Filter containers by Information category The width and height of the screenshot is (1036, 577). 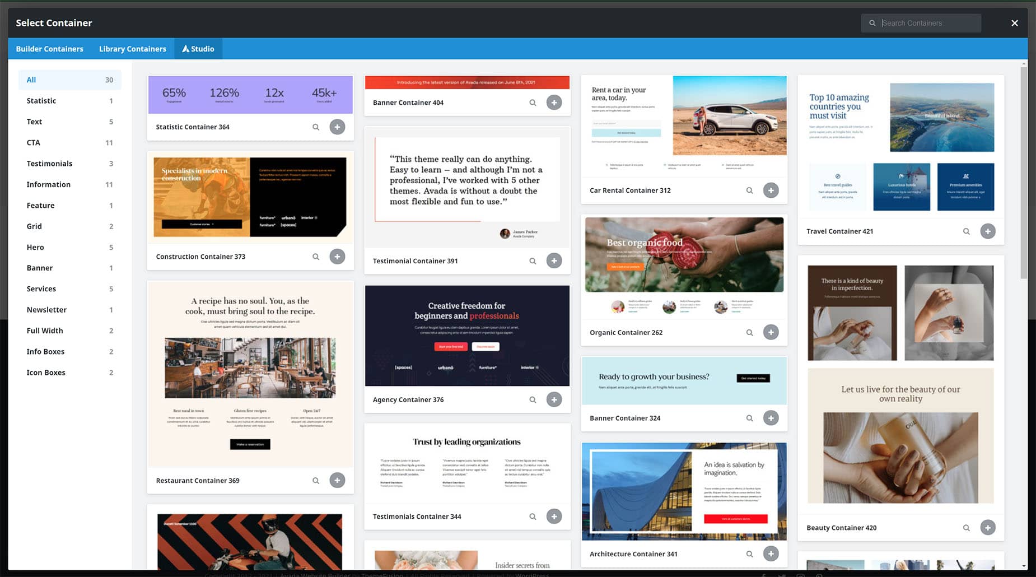70,184
